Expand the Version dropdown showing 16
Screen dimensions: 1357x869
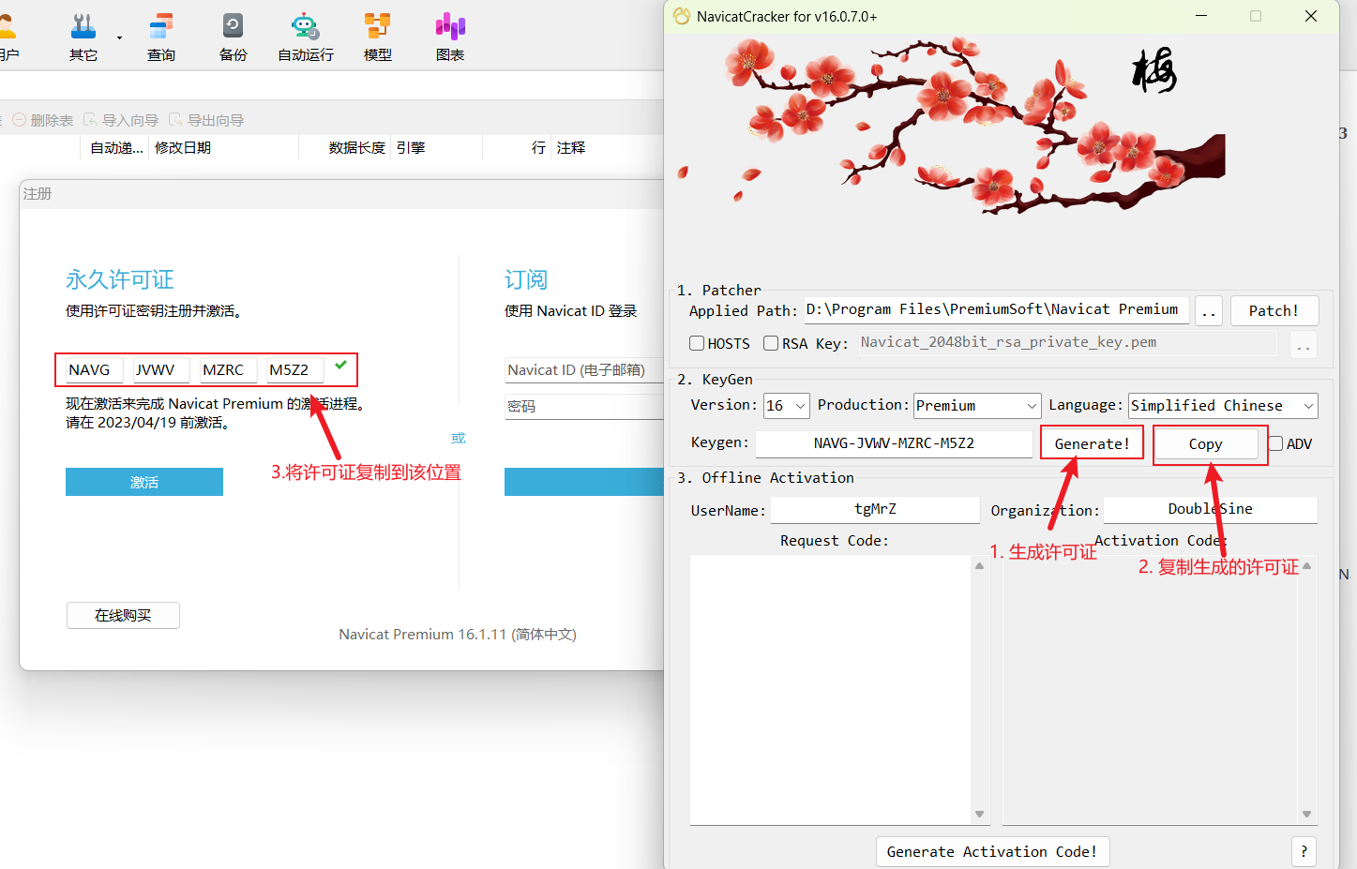point(786,406)
